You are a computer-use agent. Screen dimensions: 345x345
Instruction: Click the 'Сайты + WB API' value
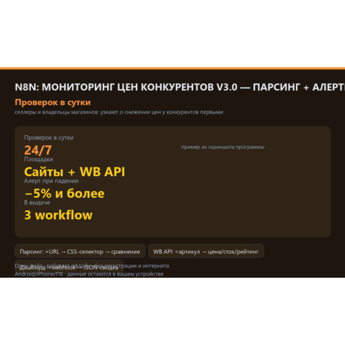point(74,171)
